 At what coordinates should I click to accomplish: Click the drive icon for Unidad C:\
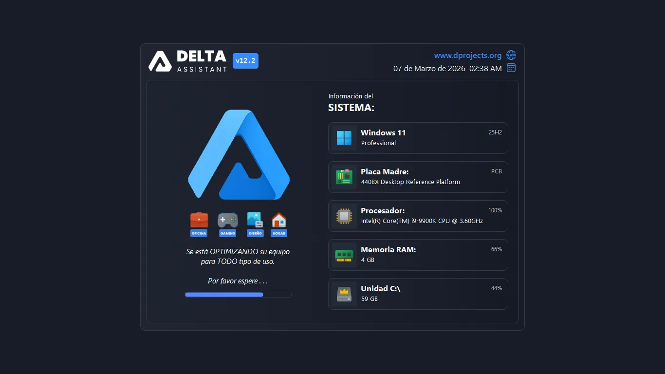(x=344, y=294)
